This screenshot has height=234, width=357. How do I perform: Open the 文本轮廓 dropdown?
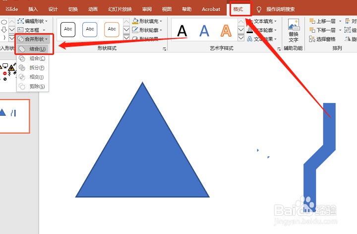pyautogui.click(x=262, y=30)
